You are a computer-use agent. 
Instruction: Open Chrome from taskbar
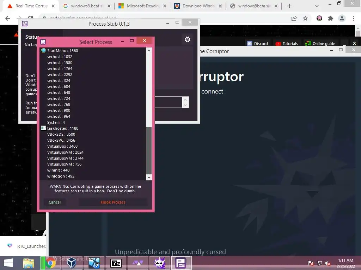50,263
